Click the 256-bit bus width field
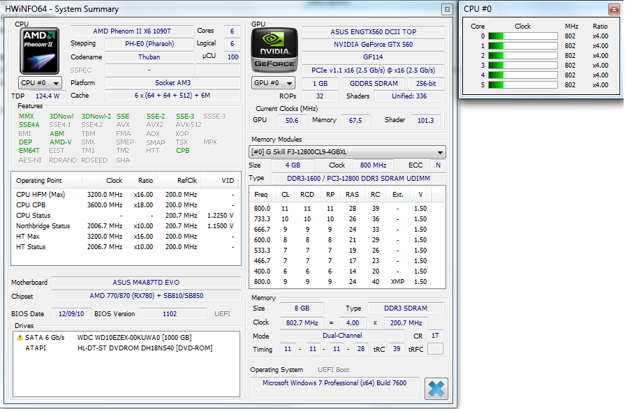Viewport: 625px width, 409px height. (x=426, y=84)
